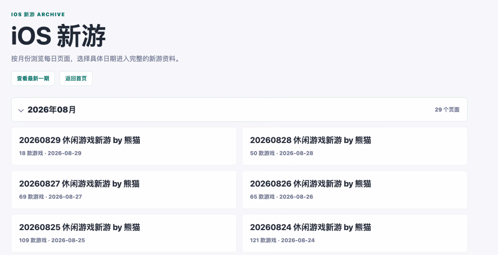
Task: Click the iOS 新游 page title
Action: (x=59, y=36)
